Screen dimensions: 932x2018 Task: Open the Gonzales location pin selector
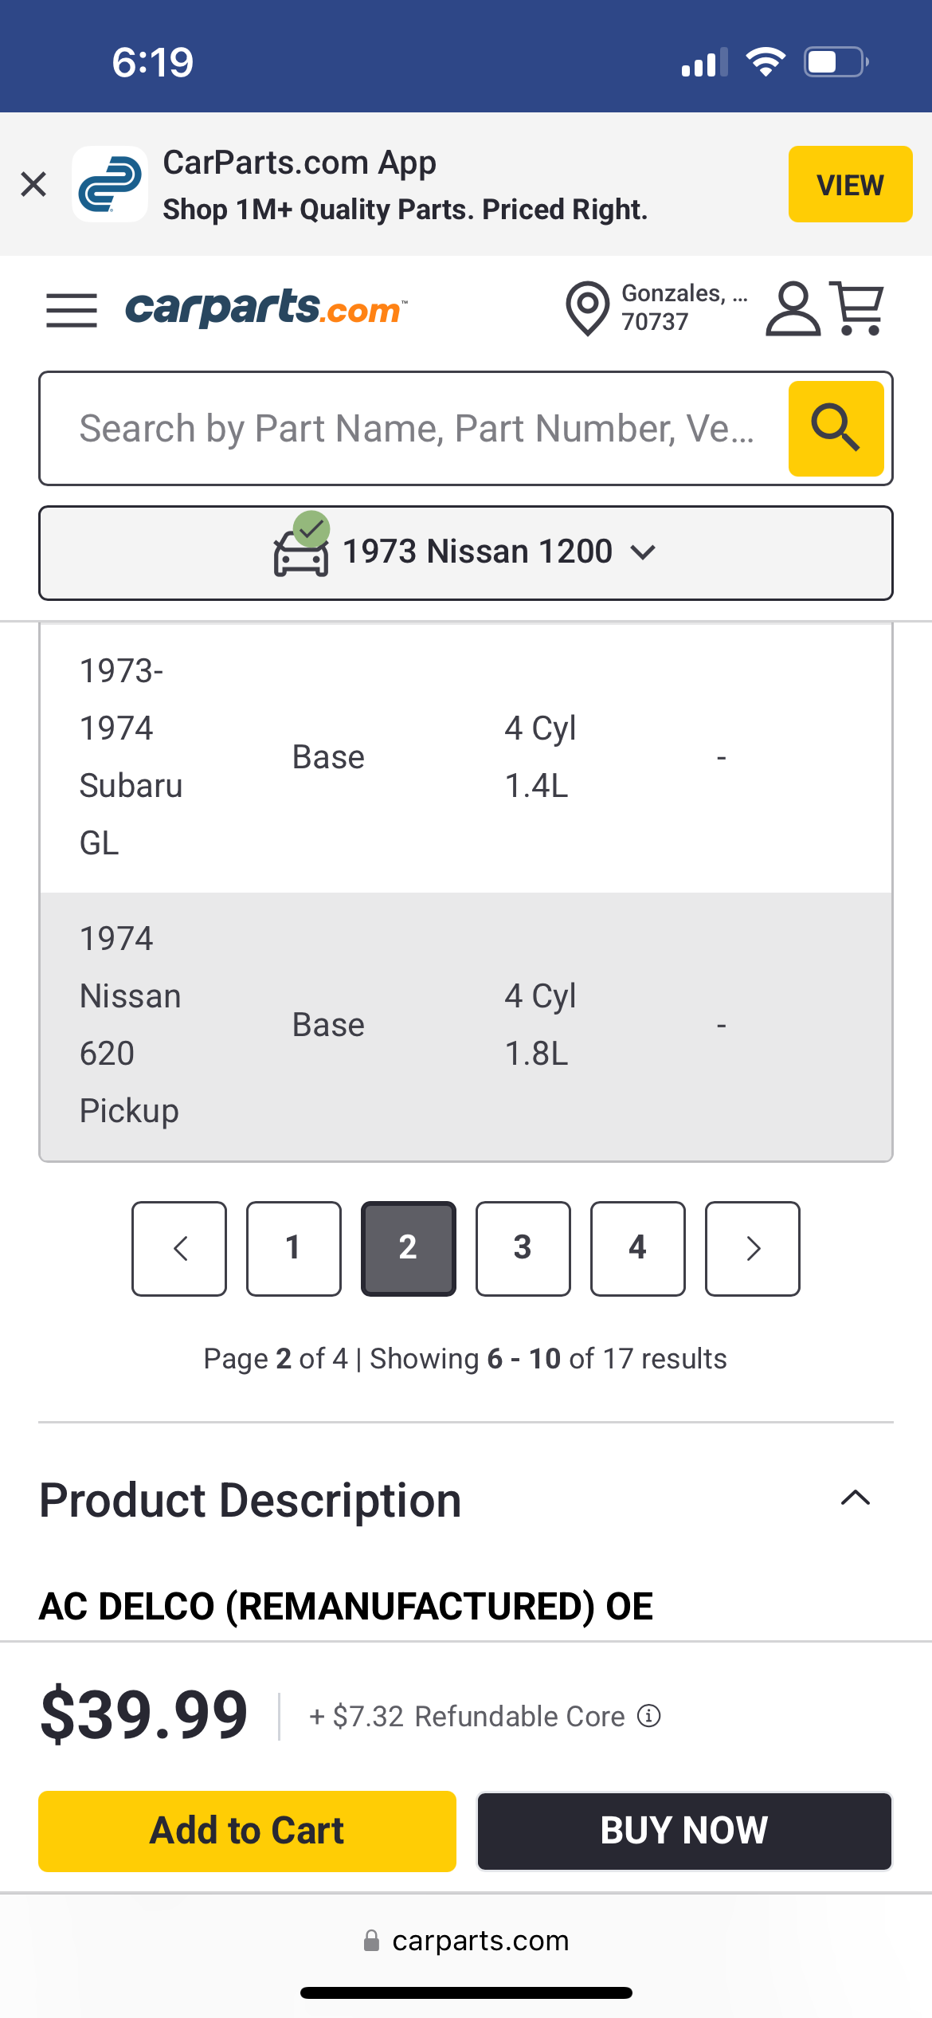(x=588, y=308)
